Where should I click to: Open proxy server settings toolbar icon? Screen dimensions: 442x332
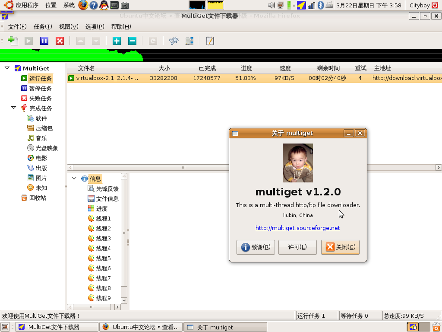(x=189, y=41)
